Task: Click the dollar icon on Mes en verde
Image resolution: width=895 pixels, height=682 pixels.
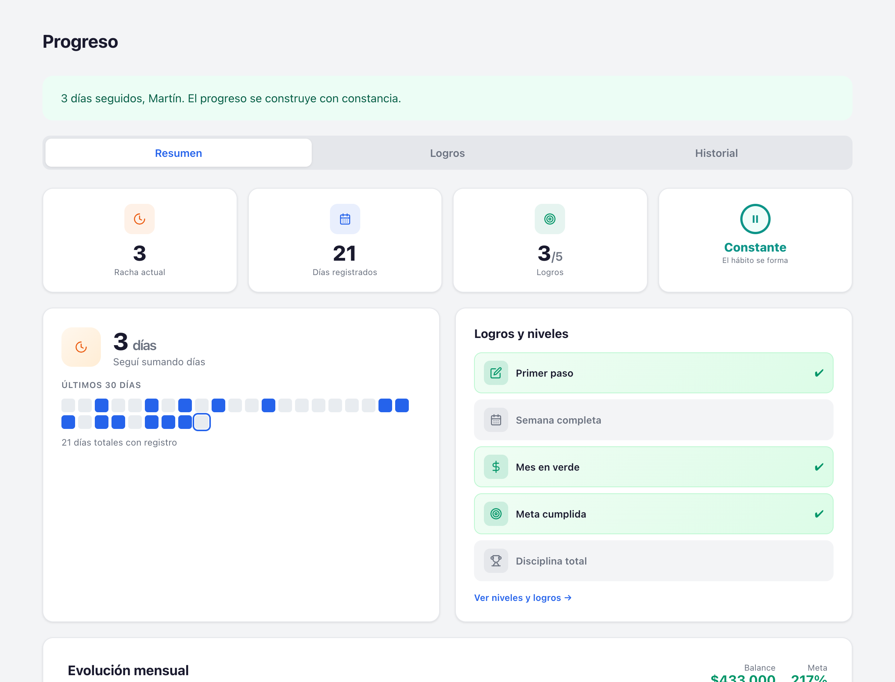Action: [495, 466]
